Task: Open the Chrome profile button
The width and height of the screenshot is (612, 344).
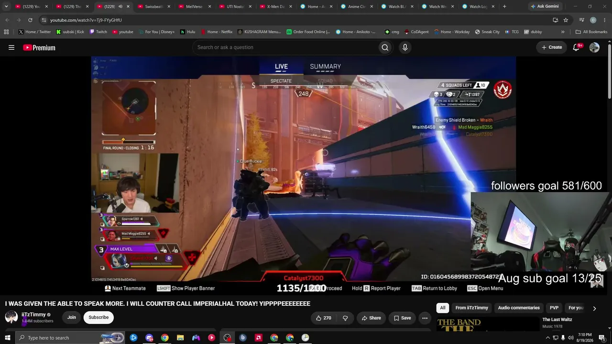Action: (593, 20)
